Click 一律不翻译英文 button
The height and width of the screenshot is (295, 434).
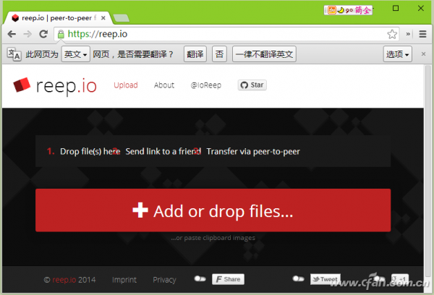(x=264, y=54)
